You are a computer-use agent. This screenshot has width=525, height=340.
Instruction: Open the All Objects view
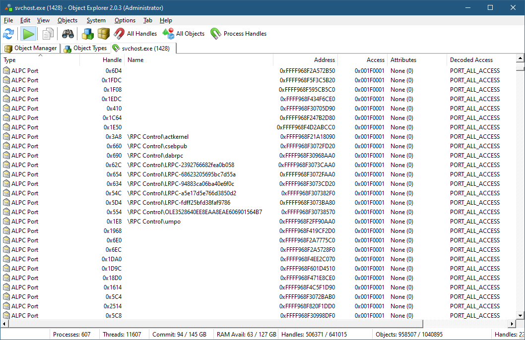(184, 34)
